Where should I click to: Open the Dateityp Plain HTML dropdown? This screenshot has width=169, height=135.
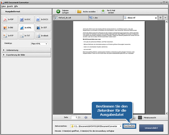click(39, 44)
